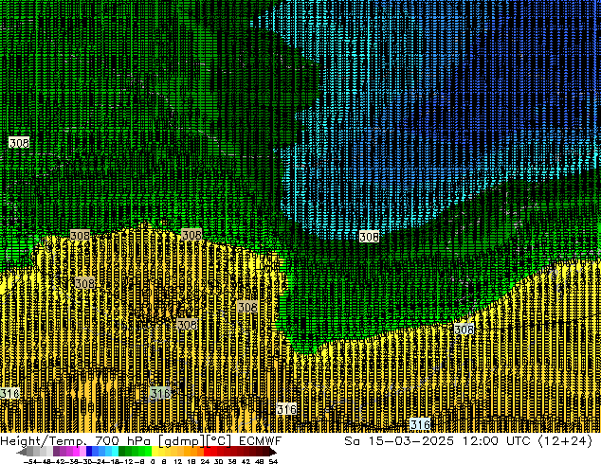The width and height of the screenshot is (601, 464).
Task: Click the 316 contour label with the white background
Action: point(286,409)
